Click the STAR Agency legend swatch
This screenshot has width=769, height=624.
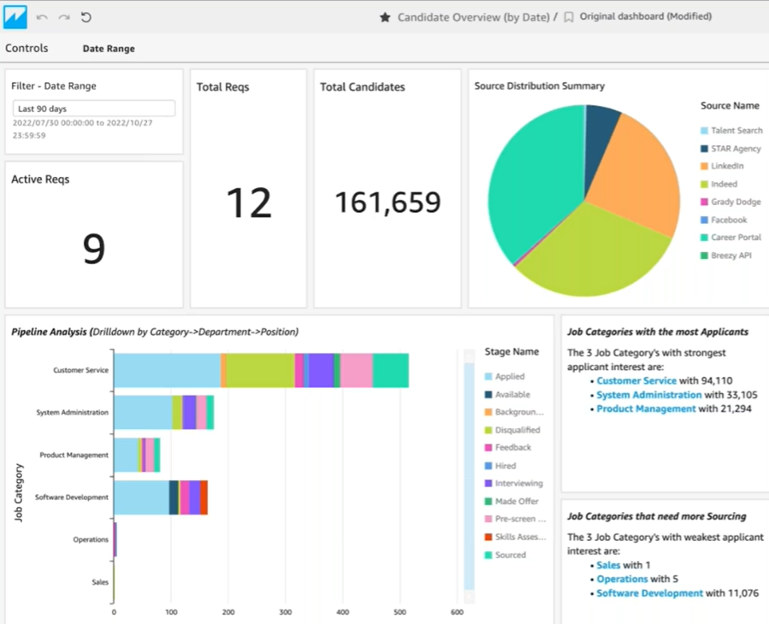704,149
